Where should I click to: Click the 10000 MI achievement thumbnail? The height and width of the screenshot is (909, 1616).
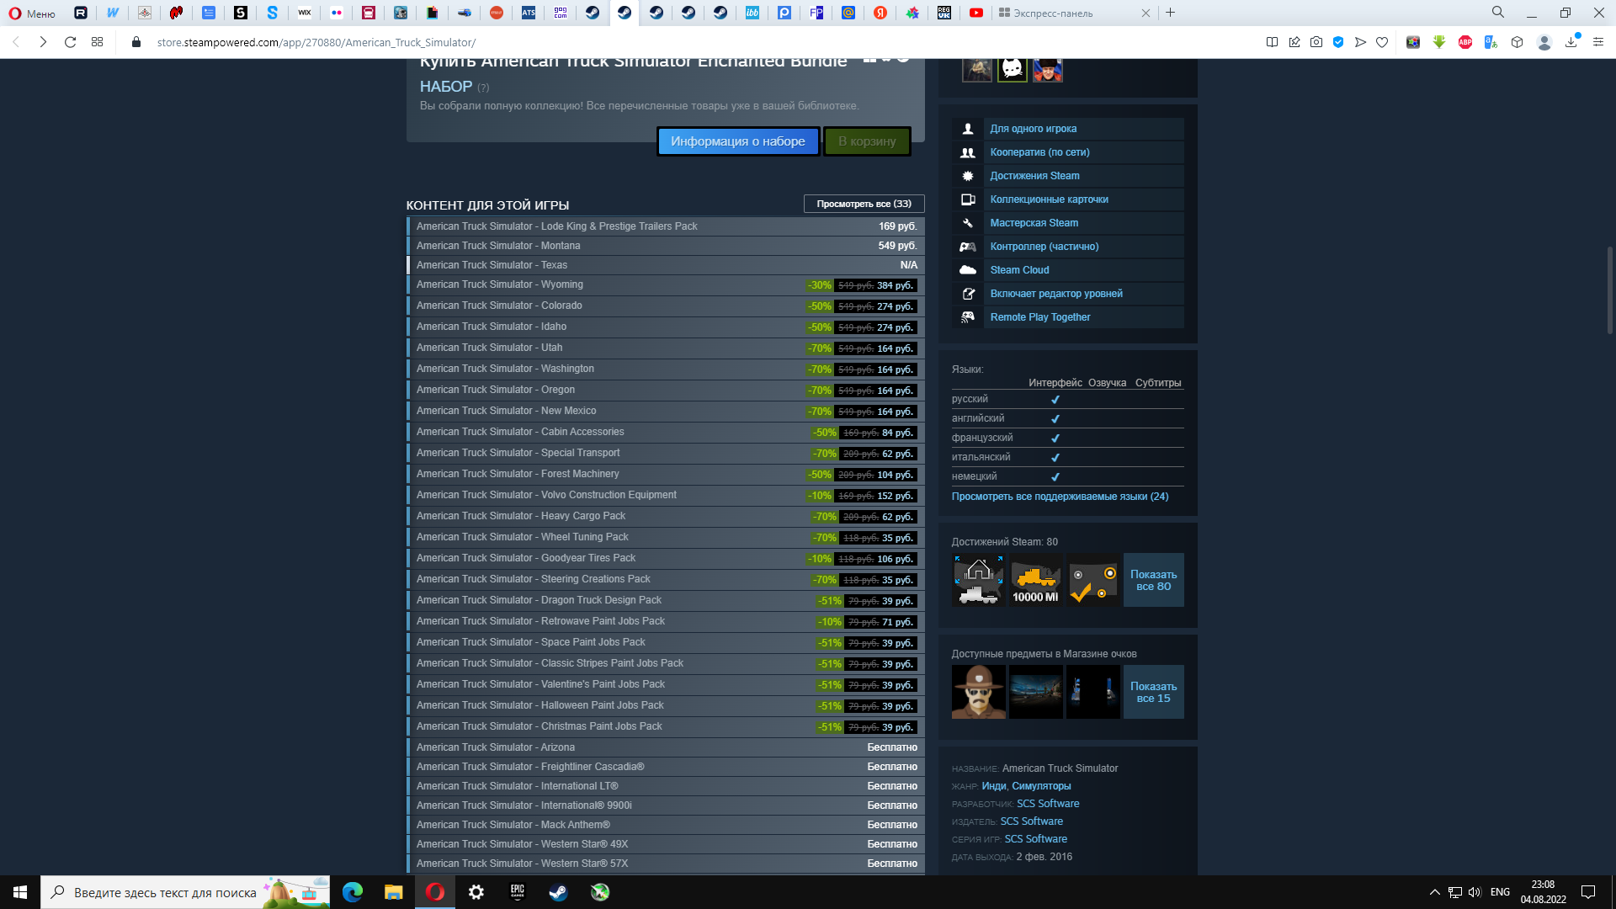[1035, 580]
